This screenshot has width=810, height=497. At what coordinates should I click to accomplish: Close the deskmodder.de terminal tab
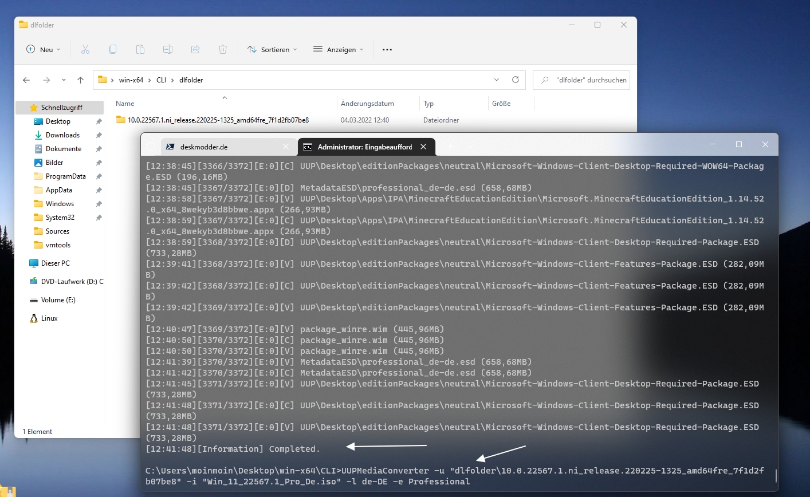pos(286,147)
